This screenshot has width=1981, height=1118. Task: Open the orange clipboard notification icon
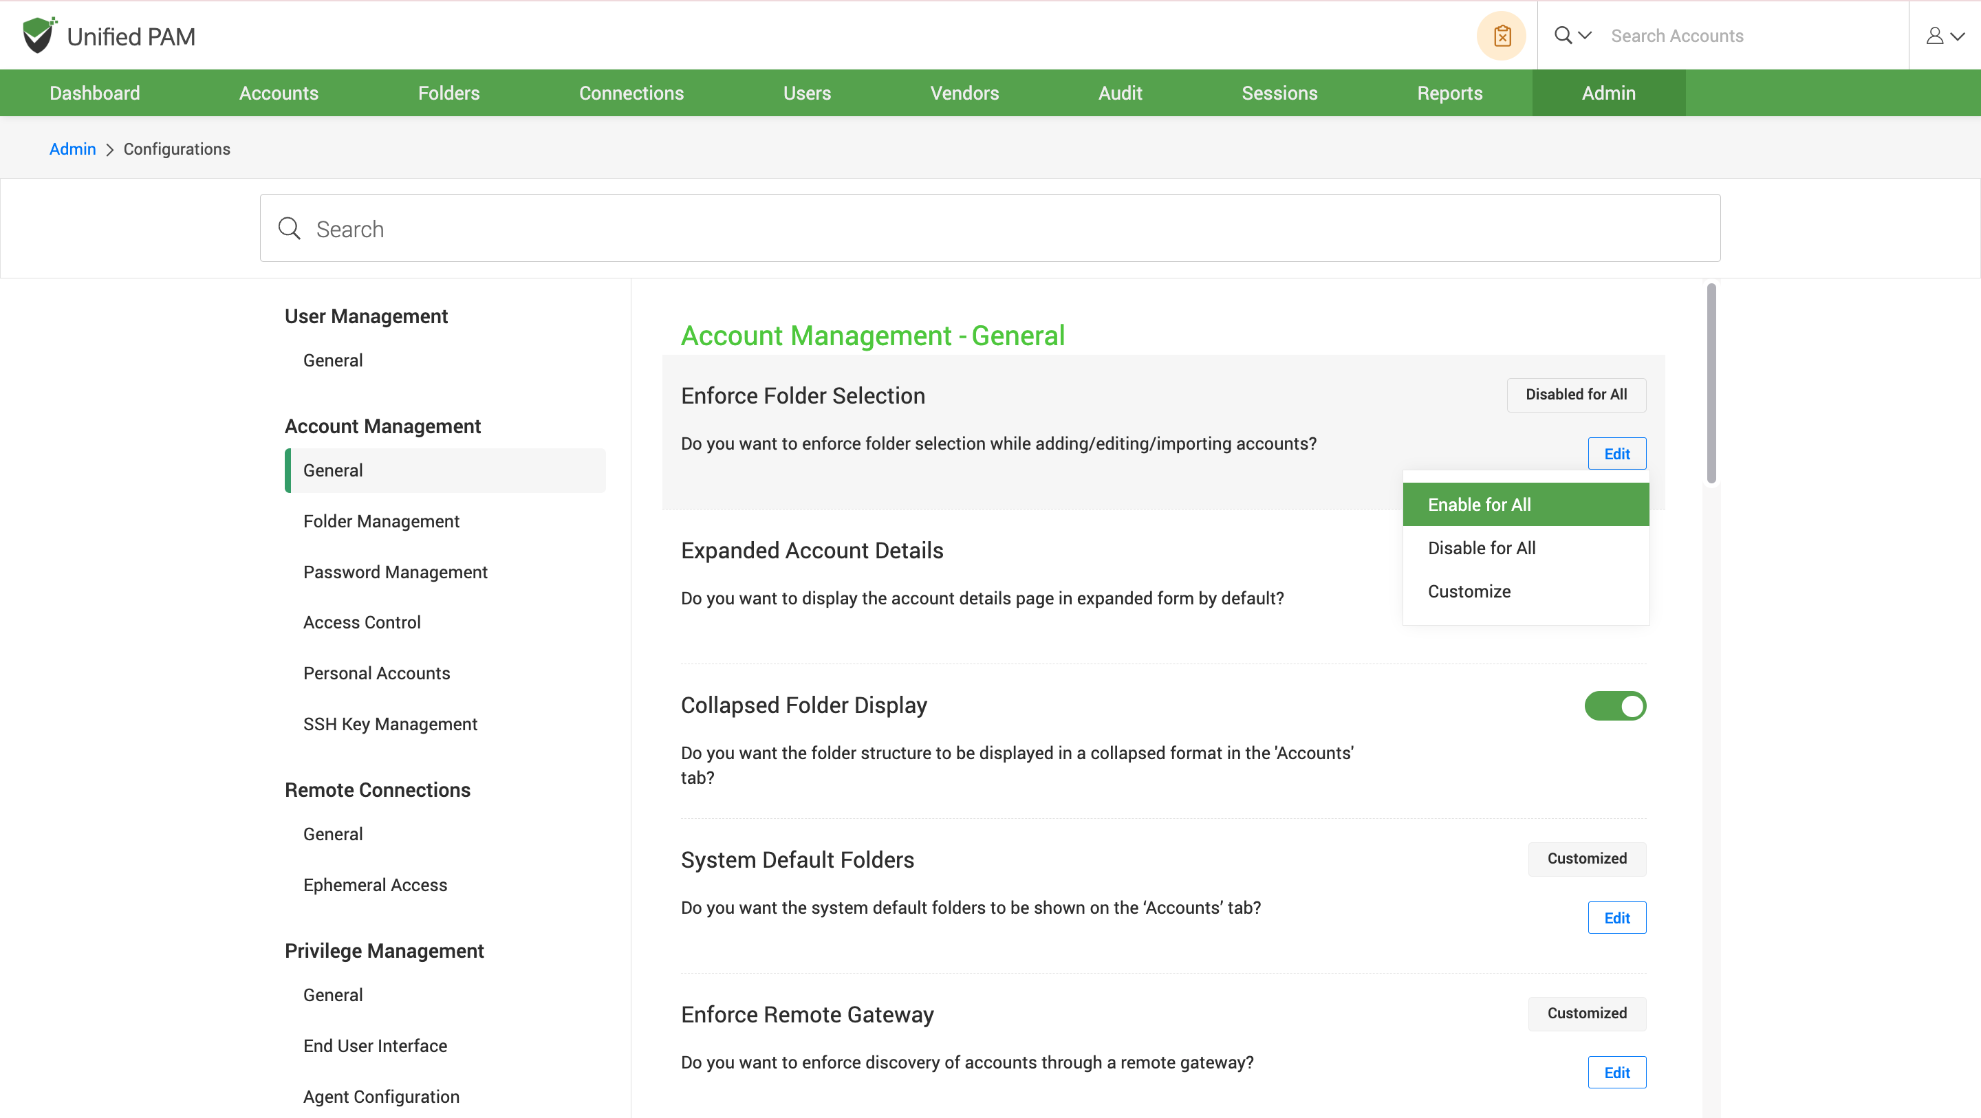(1501, 35)
